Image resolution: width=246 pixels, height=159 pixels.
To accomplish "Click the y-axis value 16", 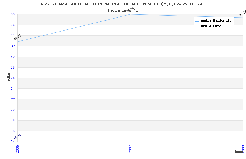I will (x=13, y=131).
